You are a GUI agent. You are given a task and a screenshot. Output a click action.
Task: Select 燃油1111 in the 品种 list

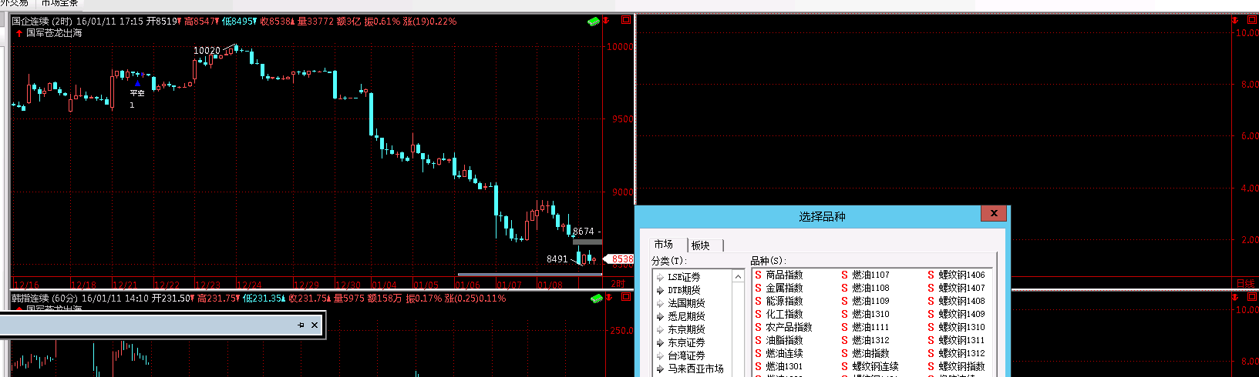pyautogui.click(x=870, y=327)
